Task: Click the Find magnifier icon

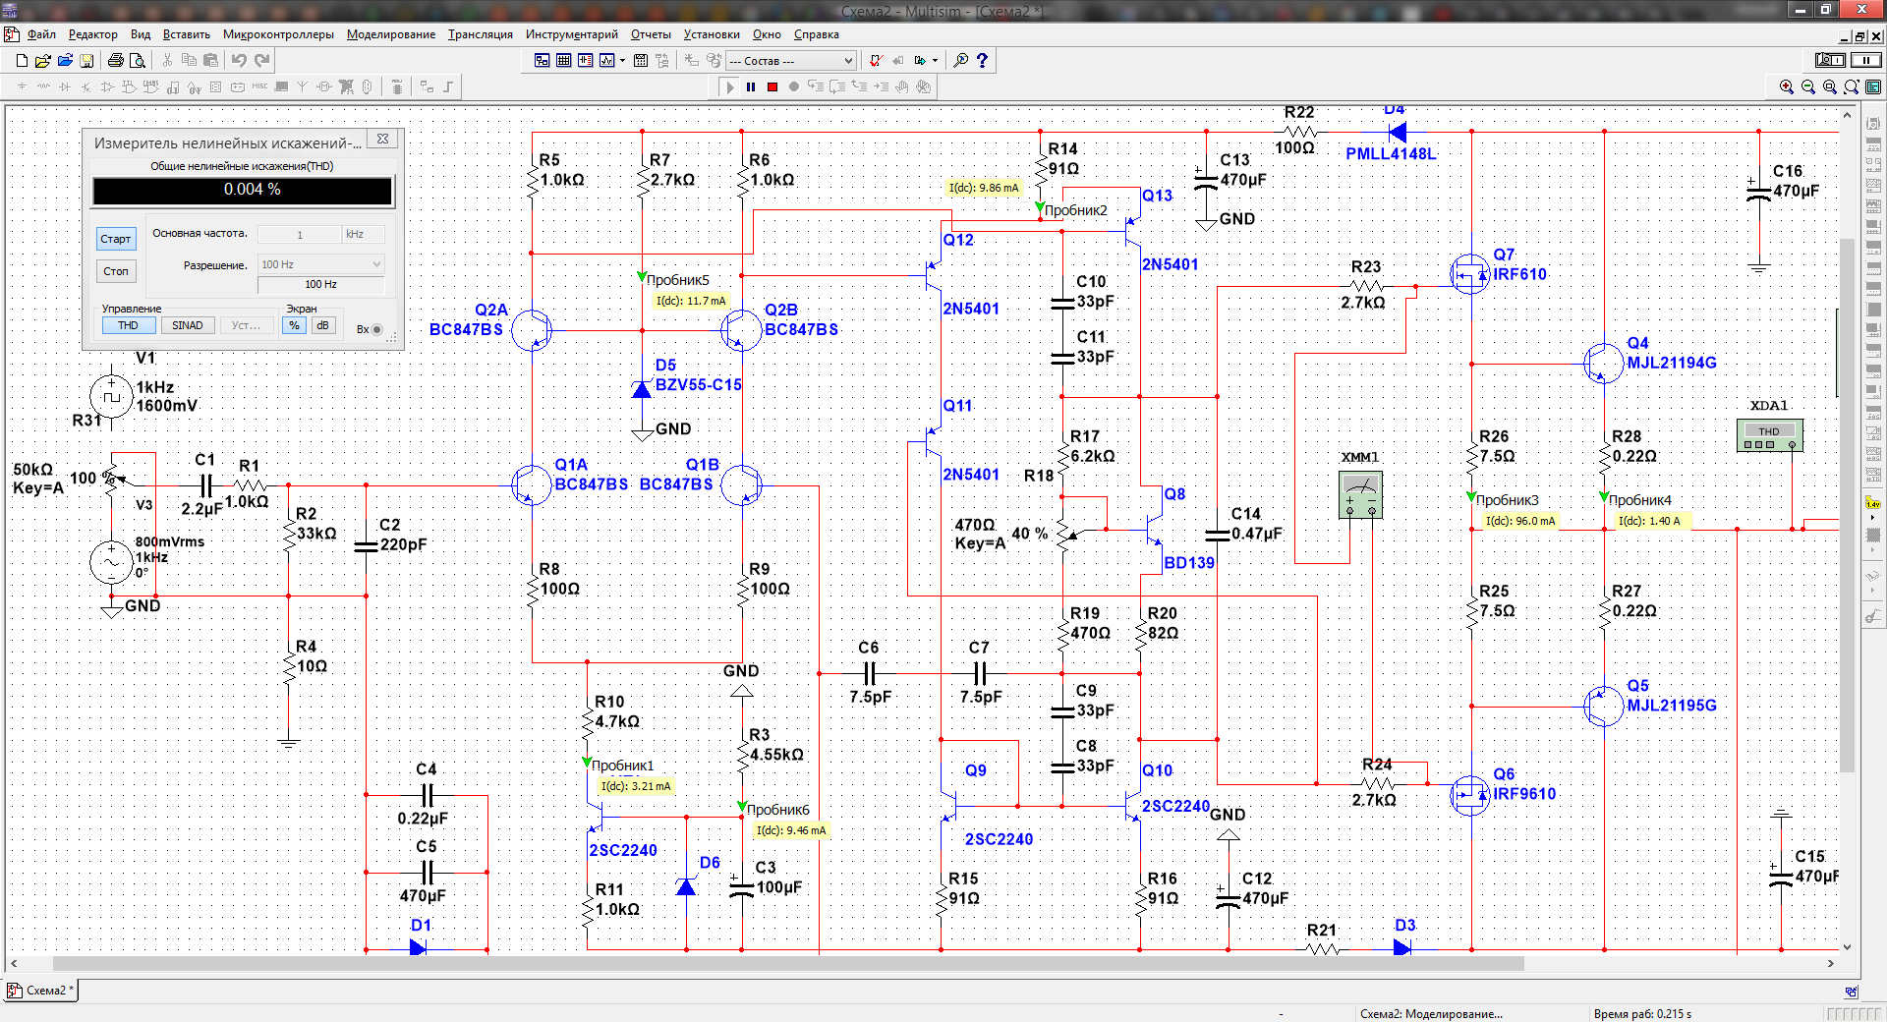Action: 960,61
